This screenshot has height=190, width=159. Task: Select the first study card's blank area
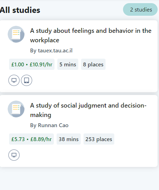coord(95,80)
